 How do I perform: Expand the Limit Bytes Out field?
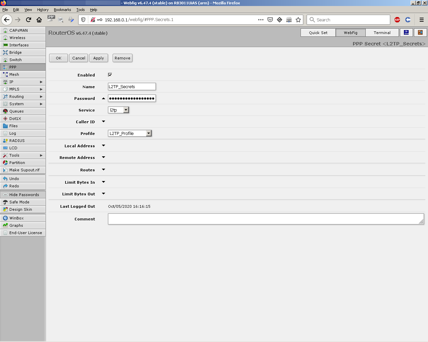tap(103, 194)
